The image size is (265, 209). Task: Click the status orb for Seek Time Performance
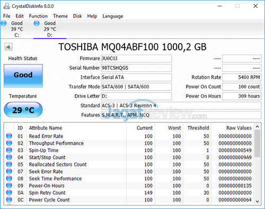[x=9, y=178]
